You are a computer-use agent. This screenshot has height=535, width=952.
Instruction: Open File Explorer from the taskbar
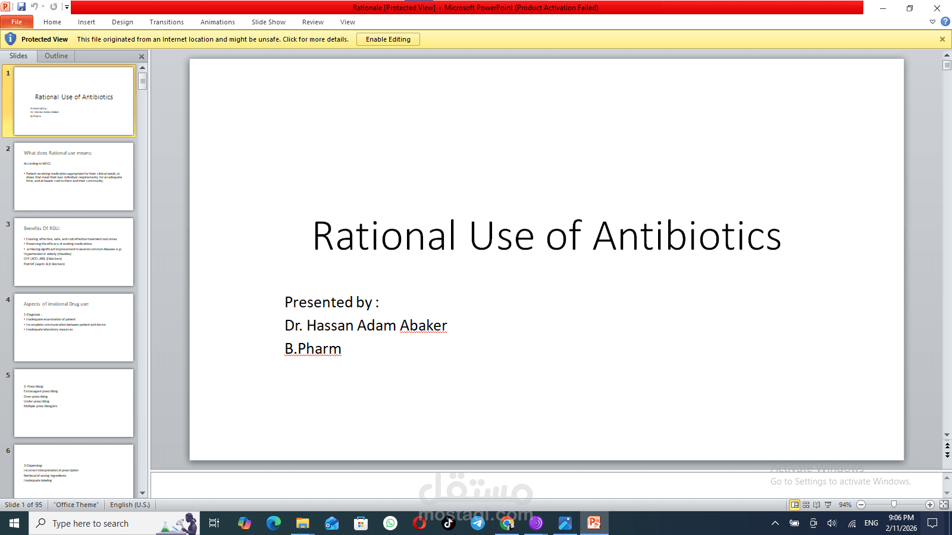303,523
